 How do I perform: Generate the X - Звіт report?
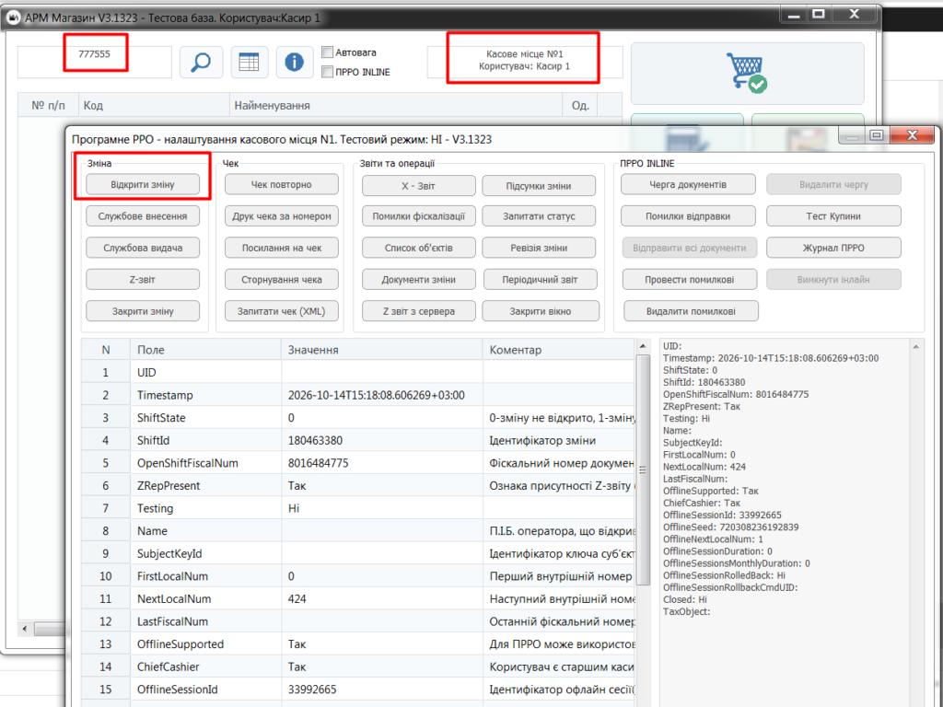(419, 186)
